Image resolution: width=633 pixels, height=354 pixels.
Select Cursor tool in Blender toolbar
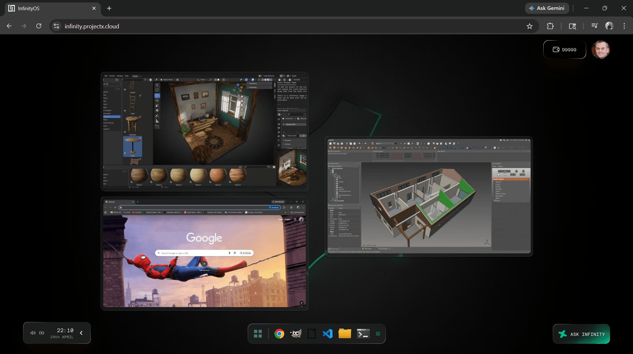(x=157, y=90)
